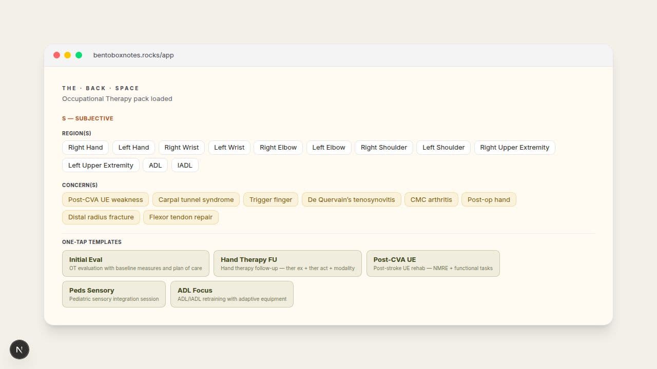Viewport: 657px width, 369px height.
Task: Load the ADL Focus template
Action: 232,294
